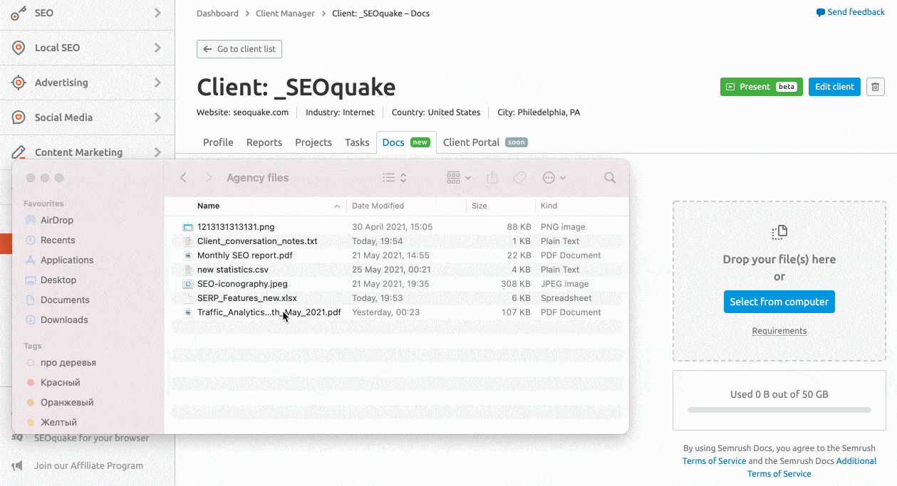Delete client with the trash icon
Image resolution: width=897 pixels, height=486 pixels.
coord(876,87)
